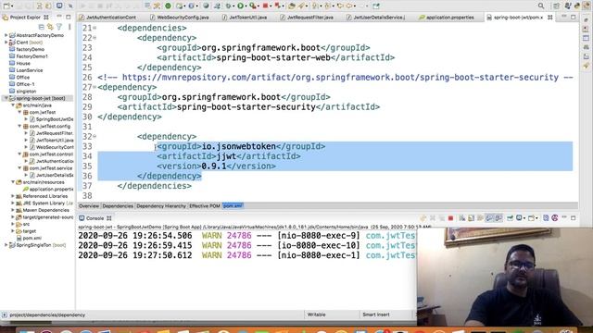Viewport: 593px width, 333px height.
Task: Select the Console view tab
Action: (95, 218)
